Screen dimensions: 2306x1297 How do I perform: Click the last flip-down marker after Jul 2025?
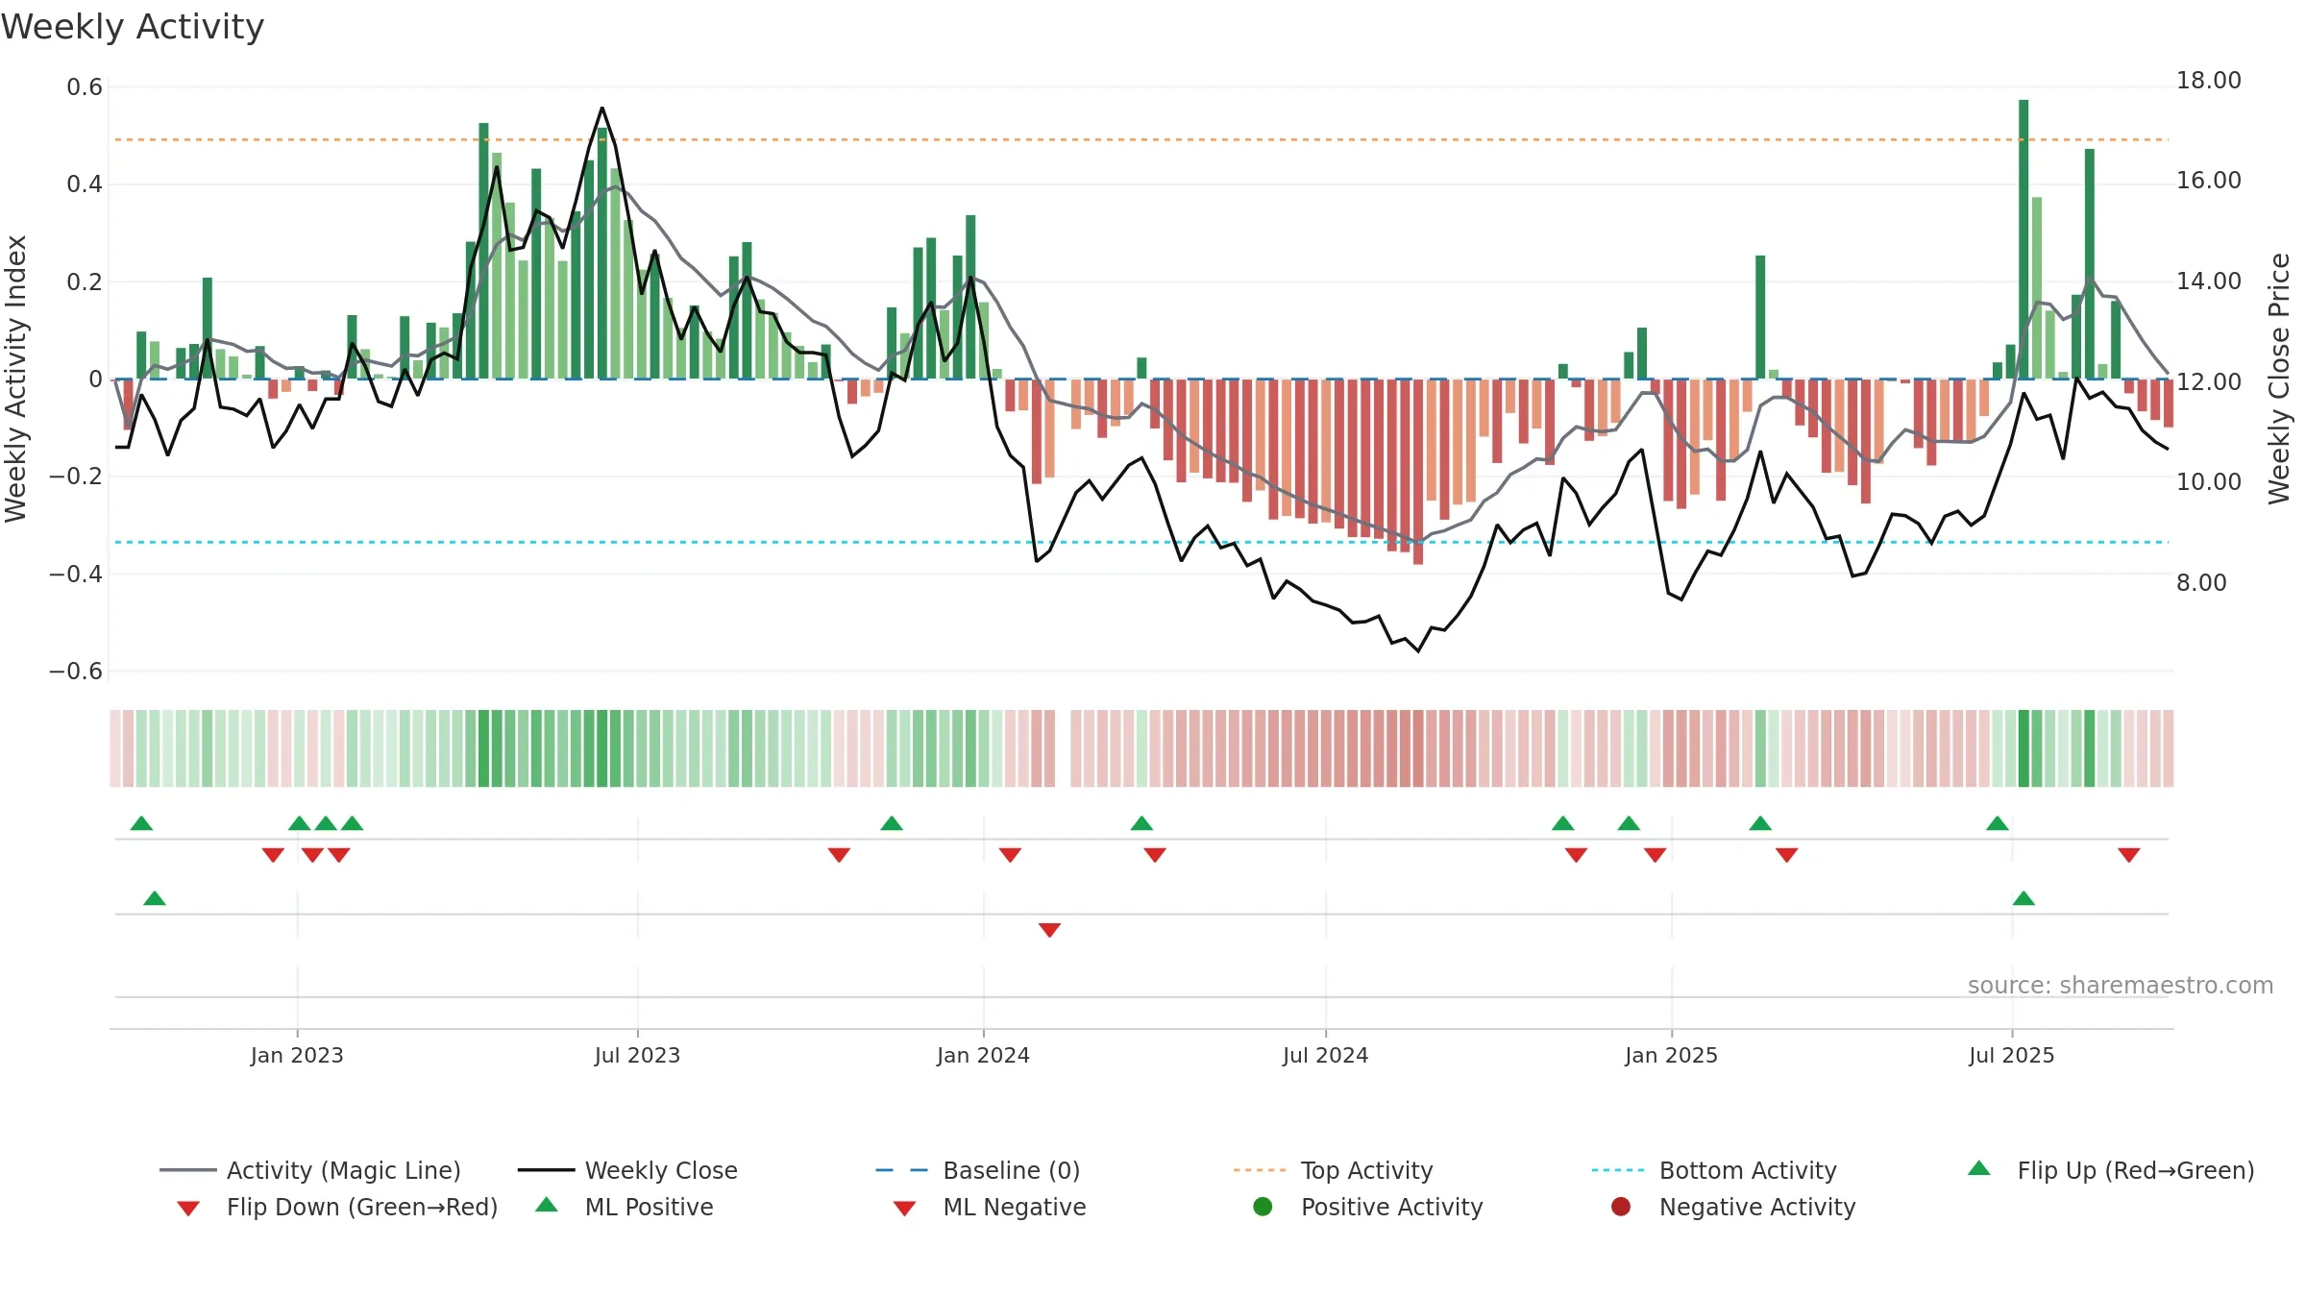[x=2129, y=855]
